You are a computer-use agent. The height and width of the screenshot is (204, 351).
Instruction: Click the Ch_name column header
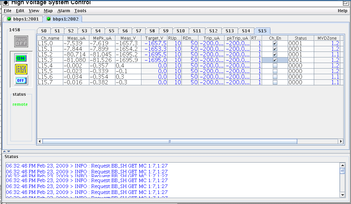(x=50, y=38)
